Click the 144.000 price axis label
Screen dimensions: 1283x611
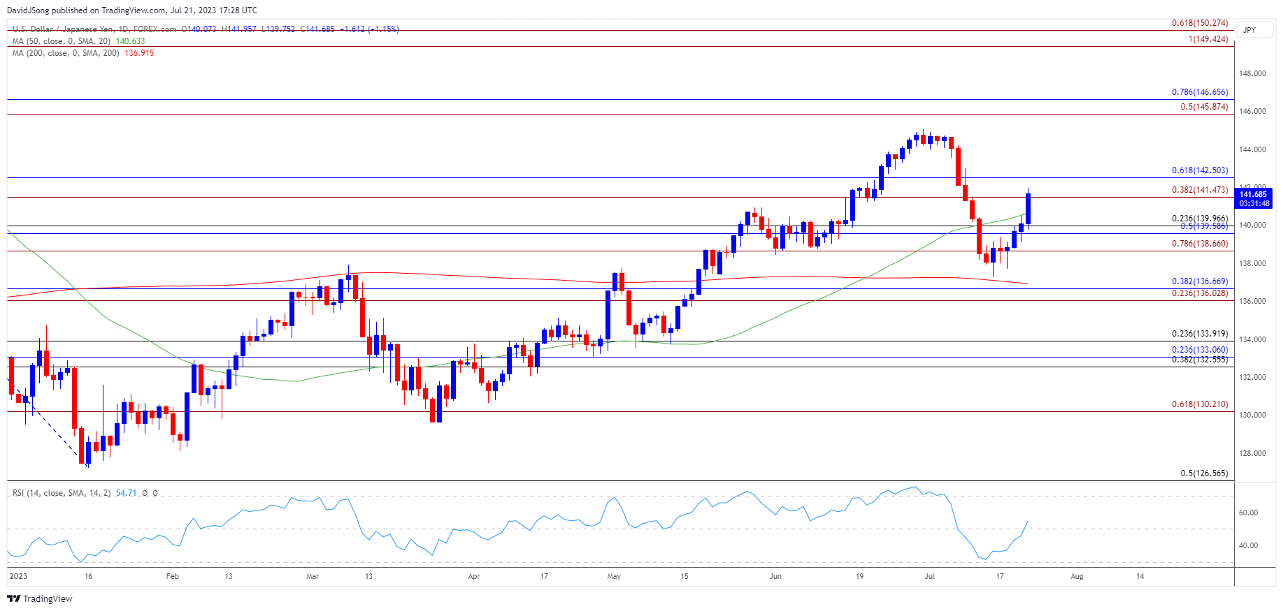1252,149
